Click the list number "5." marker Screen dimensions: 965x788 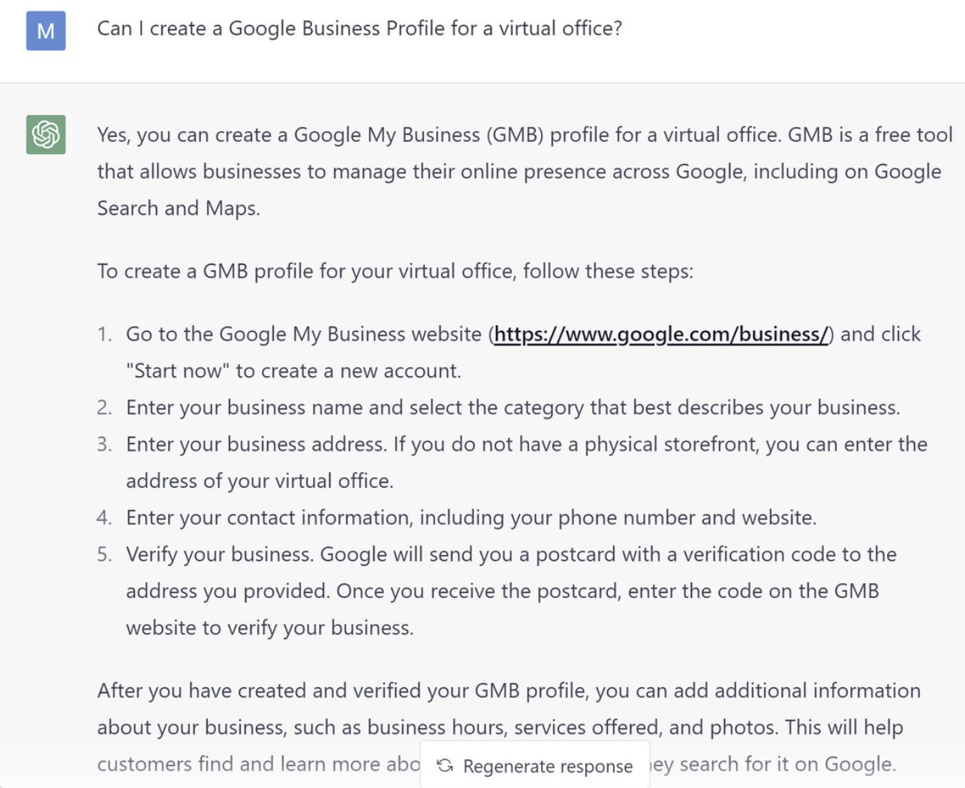click(104, 555)
